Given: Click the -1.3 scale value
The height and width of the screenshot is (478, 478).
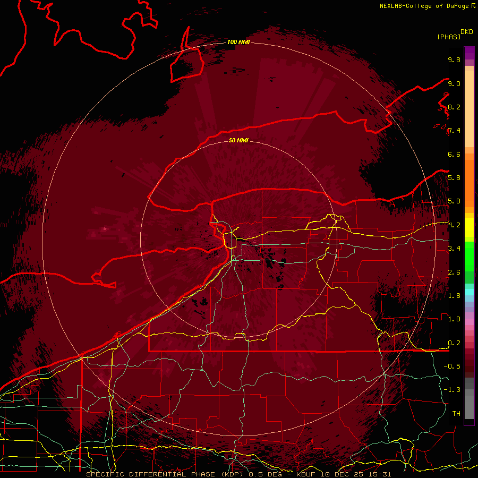Looking at the screenshot, I should 452,390.
